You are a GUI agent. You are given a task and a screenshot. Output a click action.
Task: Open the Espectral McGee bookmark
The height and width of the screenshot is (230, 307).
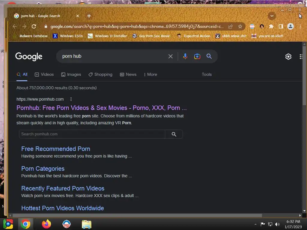194,36
